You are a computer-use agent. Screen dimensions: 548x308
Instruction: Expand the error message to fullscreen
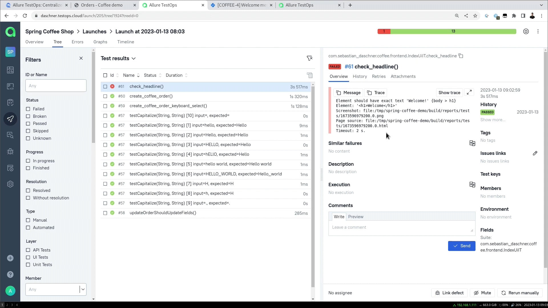pos(469,92)
